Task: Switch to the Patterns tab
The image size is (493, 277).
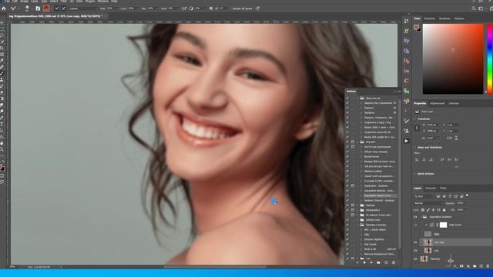Action: [x=459, y=18]
